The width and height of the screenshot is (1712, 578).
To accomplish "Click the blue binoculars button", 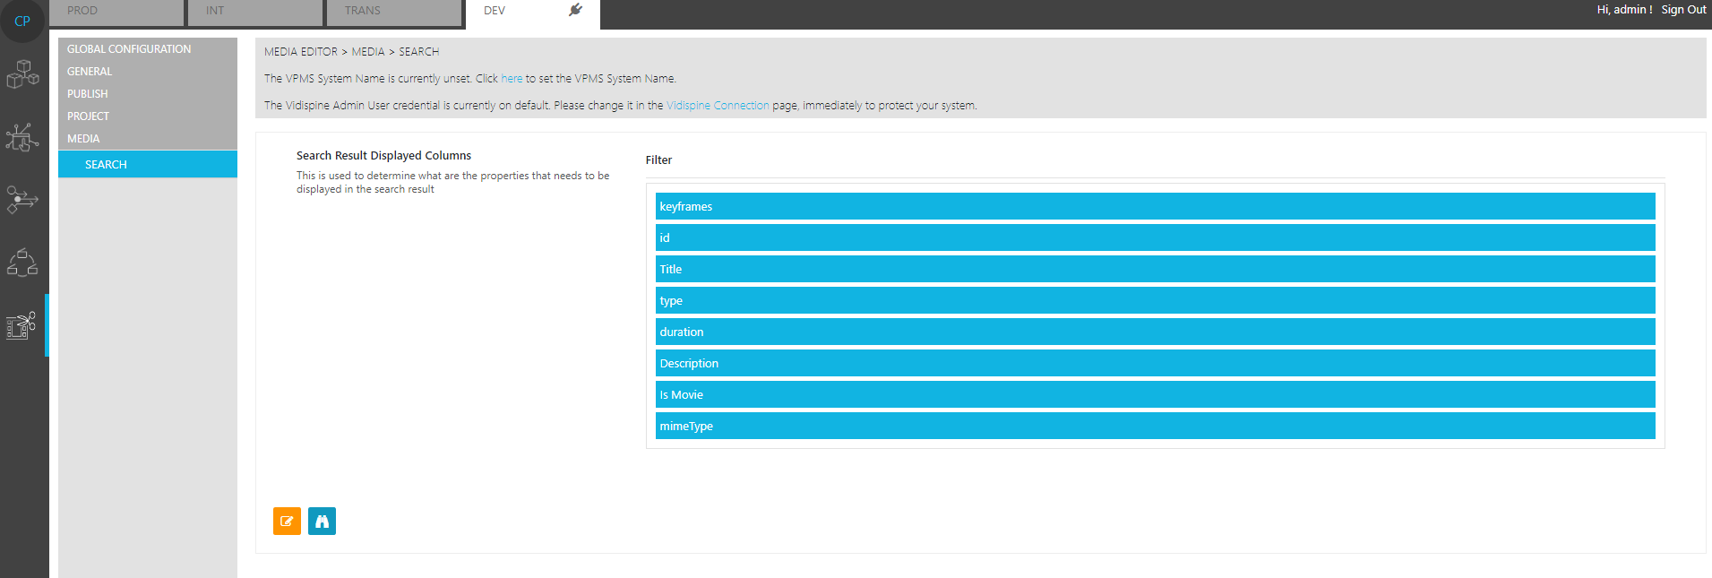I will point(322,521).
